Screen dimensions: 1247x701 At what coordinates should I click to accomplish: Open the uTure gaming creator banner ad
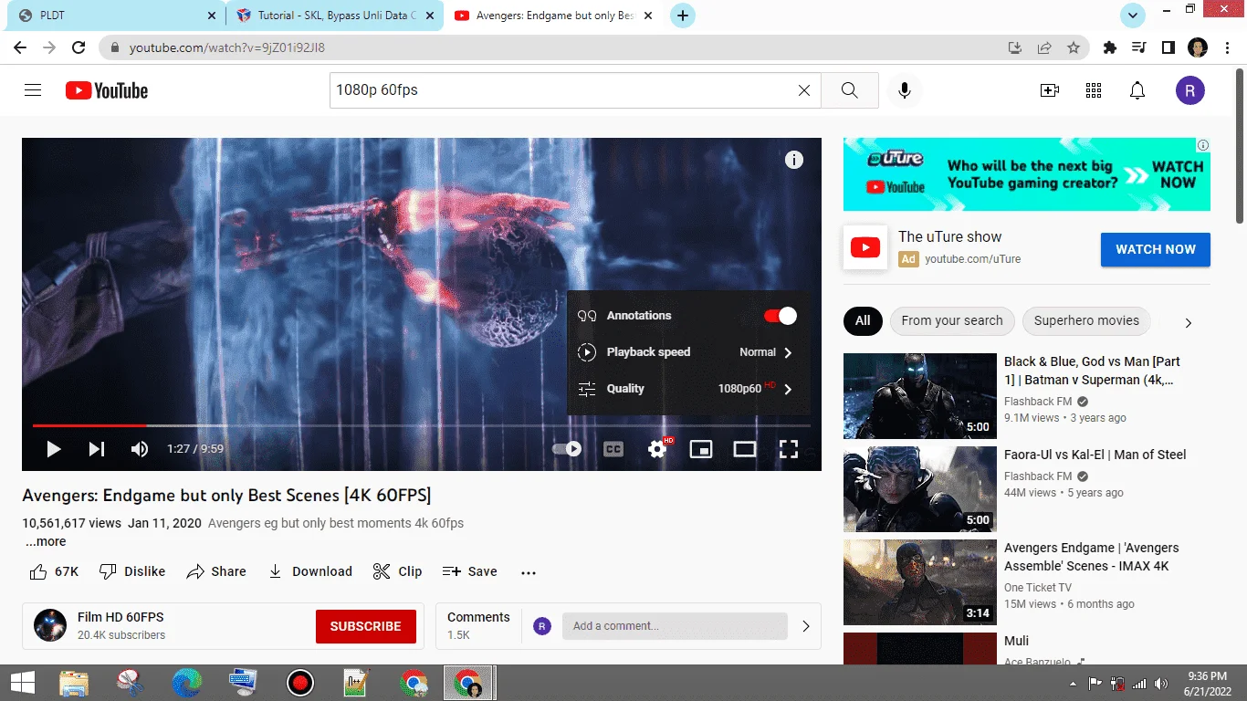point(1027,174)
